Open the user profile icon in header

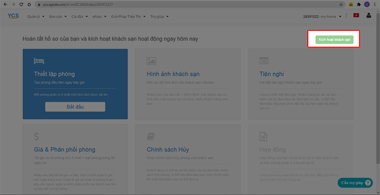tap(369, 16)
